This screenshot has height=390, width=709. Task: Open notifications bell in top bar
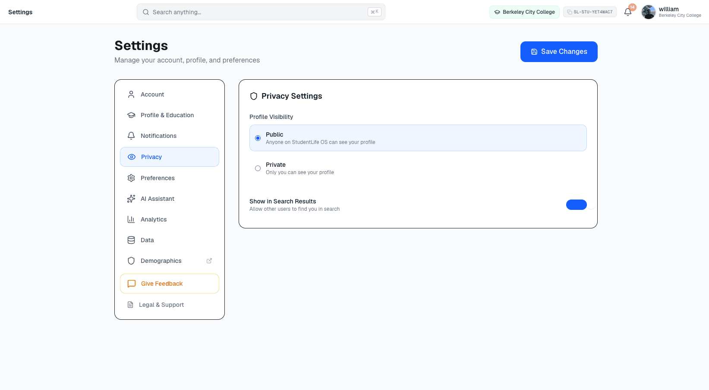coord(628,12)
